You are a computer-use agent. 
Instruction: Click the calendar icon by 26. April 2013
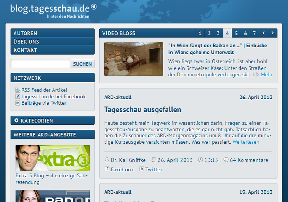tap(154, 160)
